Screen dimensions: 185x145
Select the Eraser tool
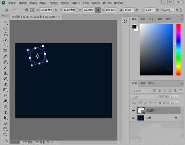(5, 84)
